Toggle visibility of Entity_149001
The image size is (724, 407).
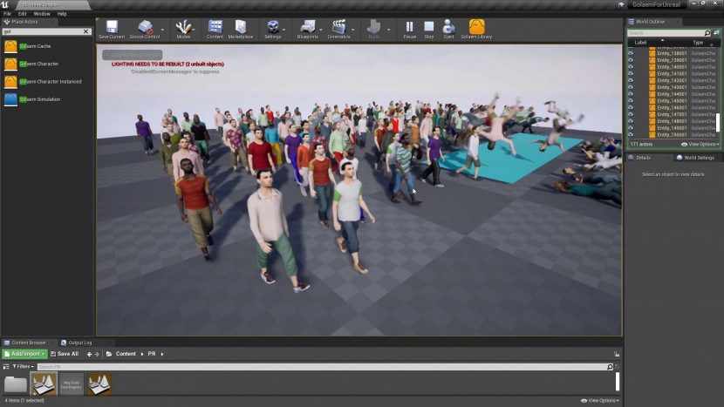(631, 128)
